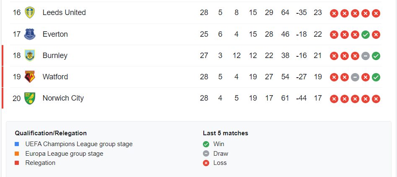The width and height of the screenshot is (397, 177).
Task: Click the Leeds United club crest
Action: (29, 13)
